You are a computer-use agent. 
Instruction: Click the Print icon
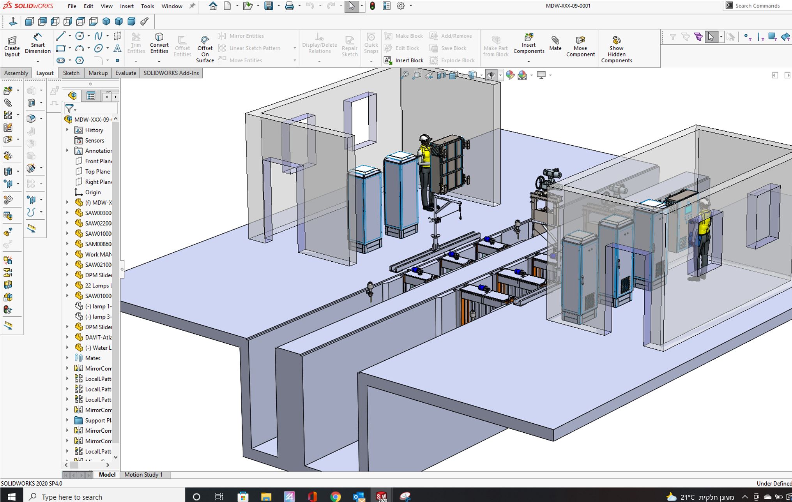point(289,6)
